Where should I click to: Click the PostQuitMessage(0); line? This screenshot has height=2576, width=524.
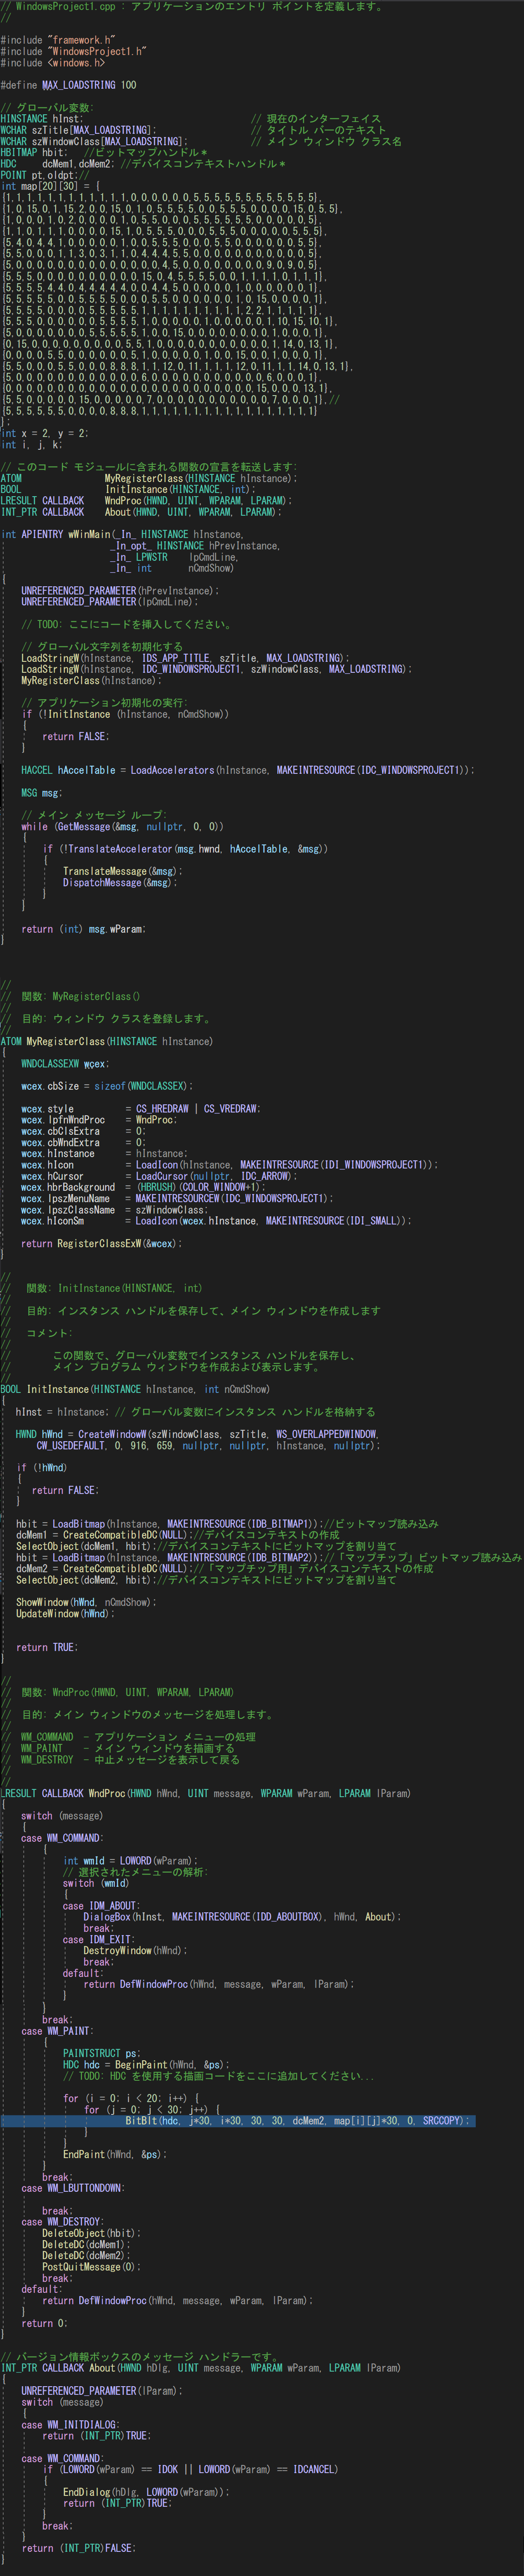tap(92, 2267)
